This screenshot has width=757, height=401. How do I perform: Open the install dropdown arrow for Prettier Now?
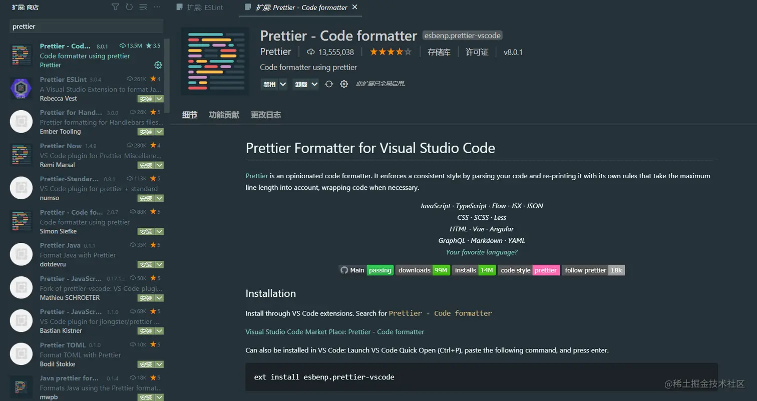coord(160,165)
